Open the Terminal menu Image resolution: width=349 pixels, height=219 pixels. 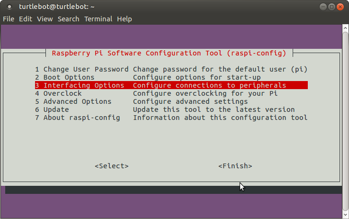click(x=98, y=19)
